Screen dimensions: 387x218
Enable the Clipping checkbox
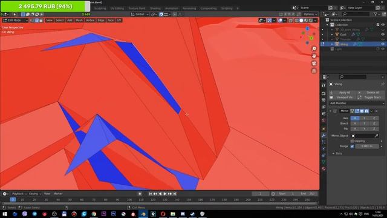(x=352, y=141)
